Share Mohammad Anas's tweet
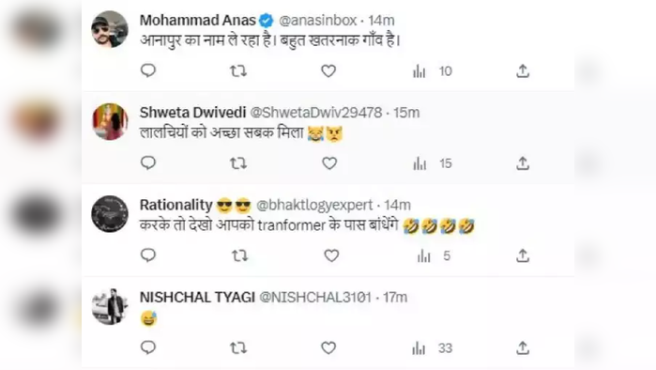The image size is (656, 370). click(523, 70)
